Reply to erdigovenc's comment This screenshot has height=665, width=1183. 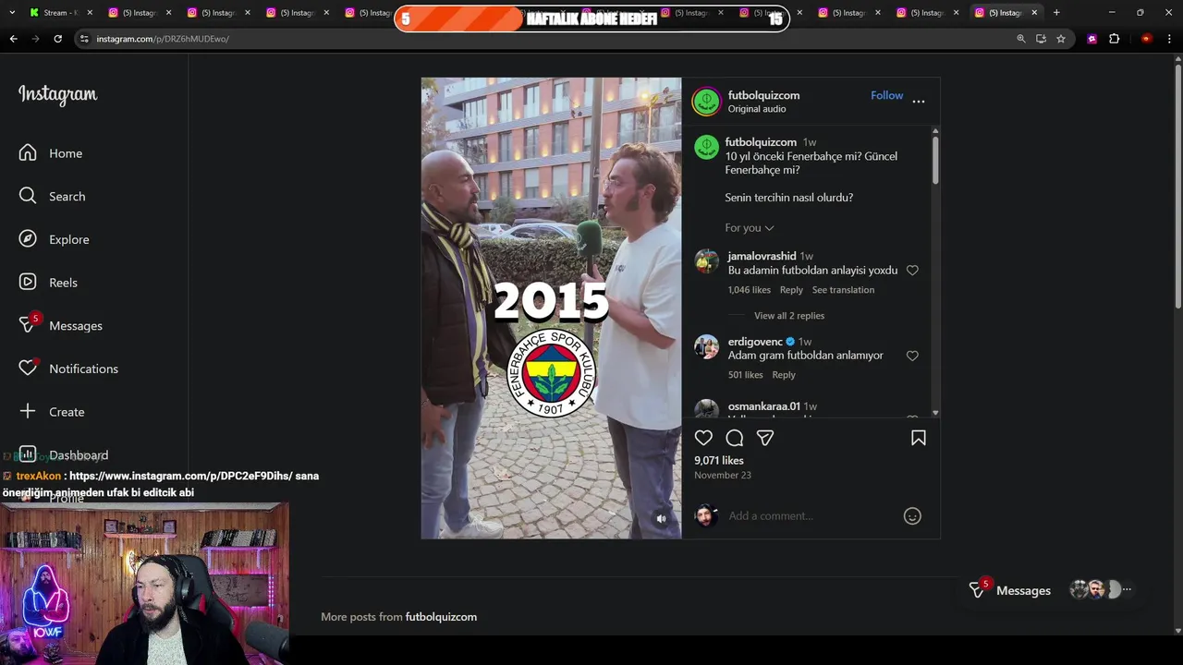pos(784,375)
